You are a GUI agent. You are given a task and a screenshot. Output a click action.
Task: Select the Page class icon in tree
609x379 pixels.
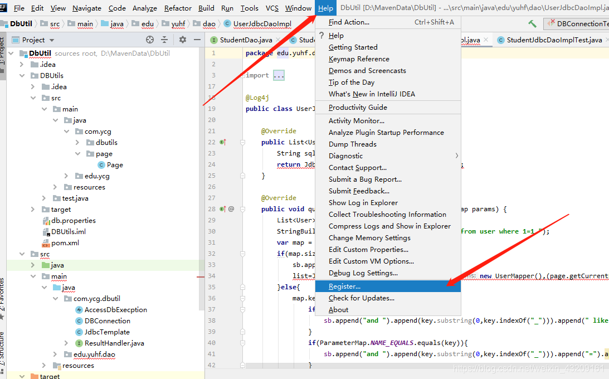[x=101, y=165]
